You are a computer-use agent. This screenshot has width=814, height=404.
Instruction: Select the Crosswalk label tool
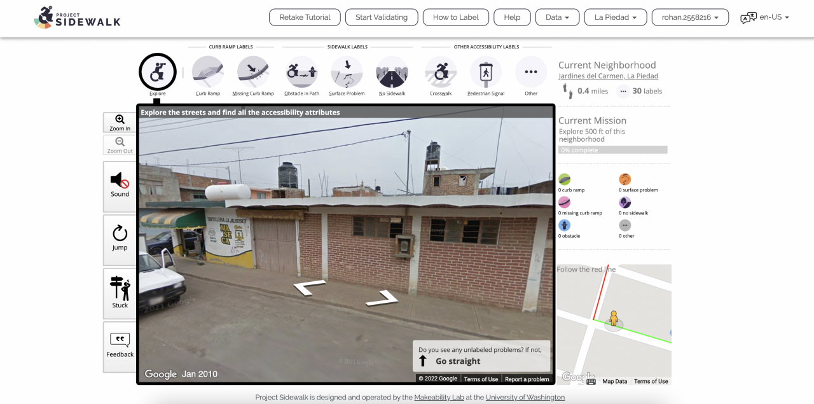(x=441, y=72)
